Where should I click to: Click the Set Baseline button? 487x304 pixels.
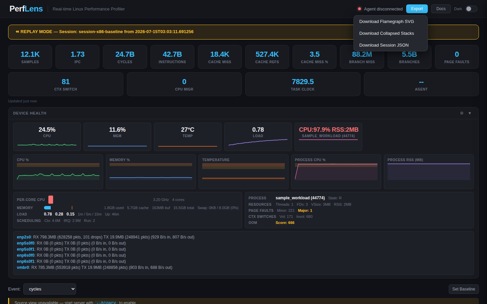tap(464, 289)
